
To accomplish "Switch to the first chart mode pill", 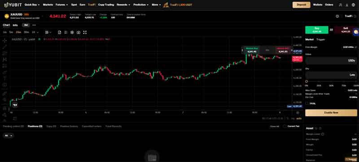I will 26,25.
